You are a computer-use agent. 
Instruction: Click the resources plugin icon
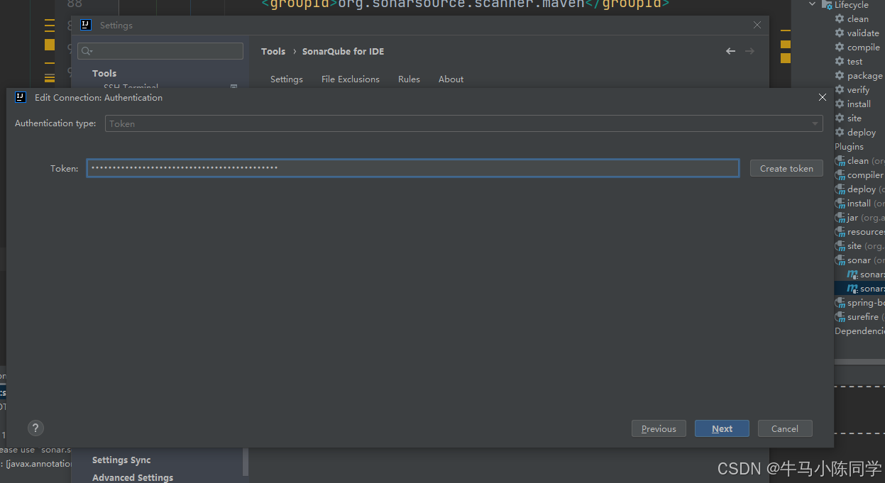(x=840, y=232)
